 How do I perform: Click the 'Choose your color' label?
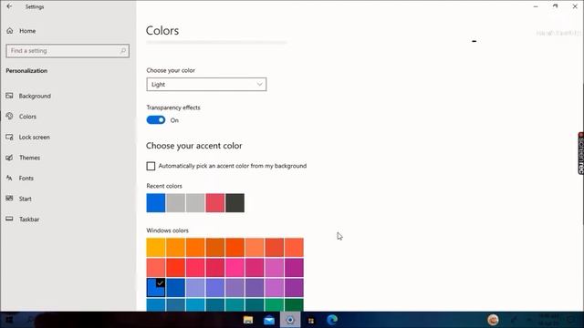pos(171,70)
